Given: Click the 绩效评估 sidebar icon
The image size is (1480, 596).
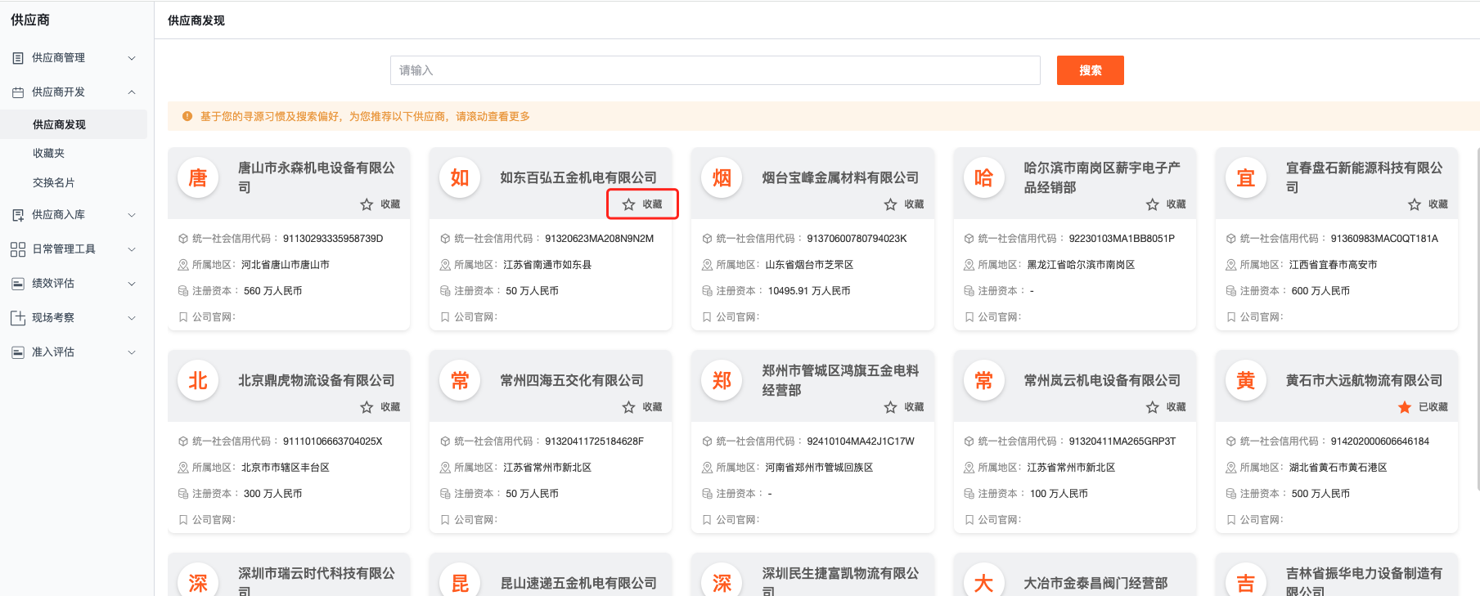Looking at the screenshot, I should pyautogui.click(x=18, y=284).
